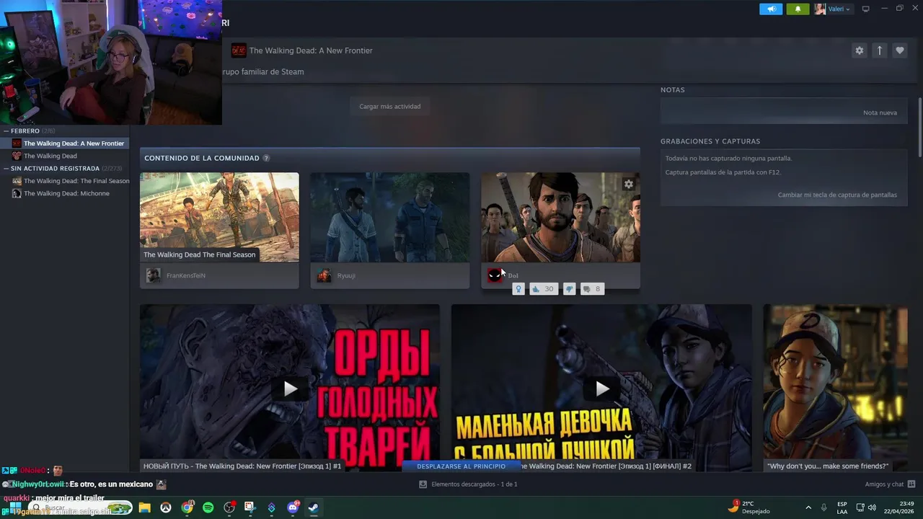This screenshot has height=519, width=923.
Task: Click A New Frontier game icon in header
Action: (239, 50)
